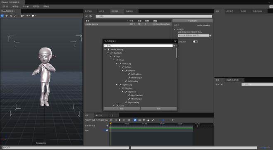Click the trash icon in motion list toolbar

(91, 16)
